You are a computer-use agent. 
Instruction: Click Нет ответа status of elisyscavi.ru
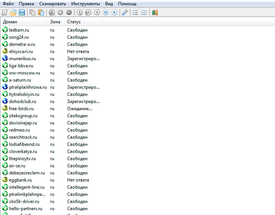78,51
